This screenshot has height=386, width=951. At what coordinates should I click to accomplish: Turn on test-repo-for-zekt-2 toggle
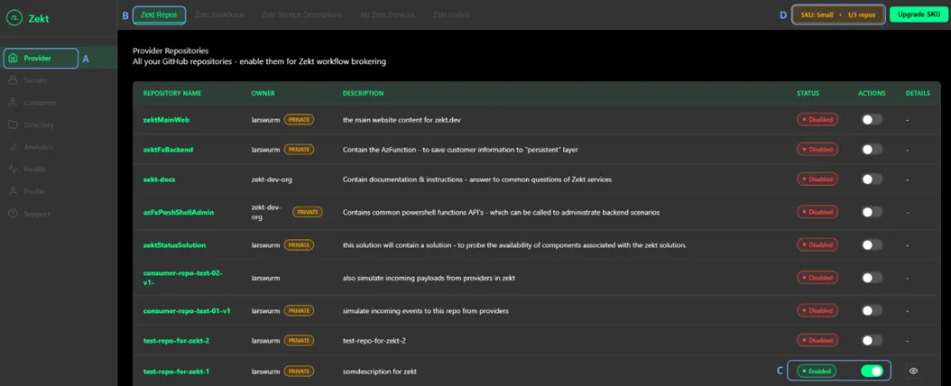[873, 341]
